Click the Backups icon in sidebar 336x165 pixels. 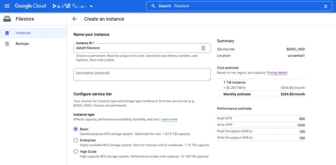click(x=7, y=44)
